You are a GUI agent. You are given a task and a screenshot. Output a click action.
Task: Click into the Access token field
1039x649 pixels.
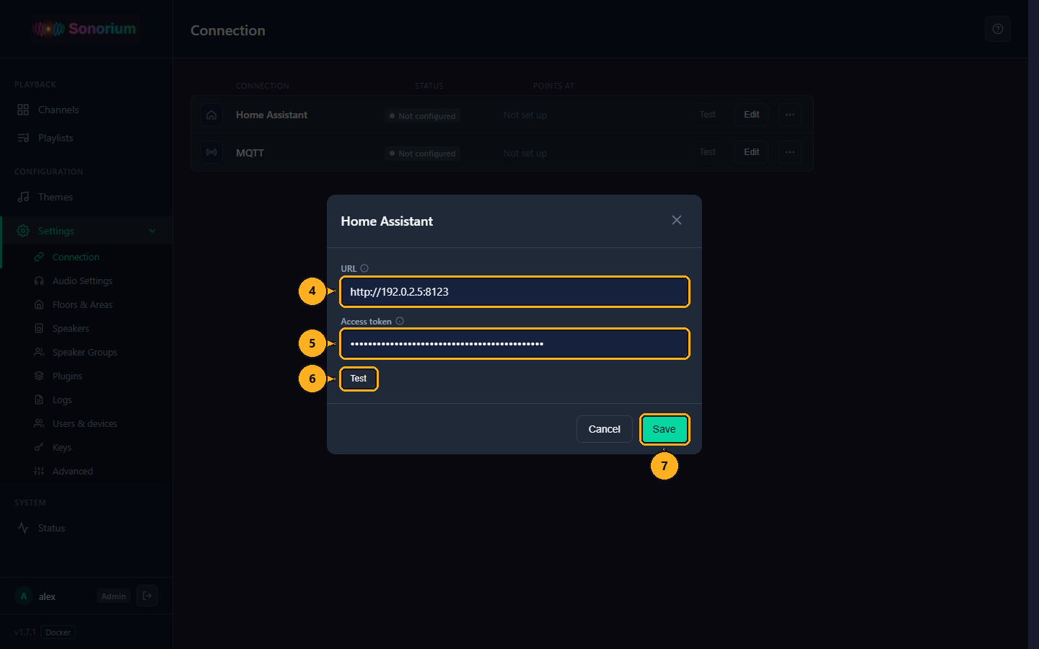(x=514, y=343)
